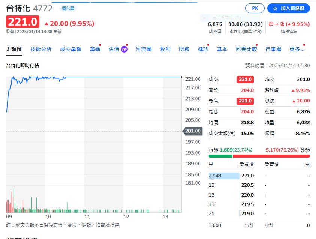The image size is (316, 239).
Task: Click the 內盤/外盤 ratio bar
Action: pos(259,156)
